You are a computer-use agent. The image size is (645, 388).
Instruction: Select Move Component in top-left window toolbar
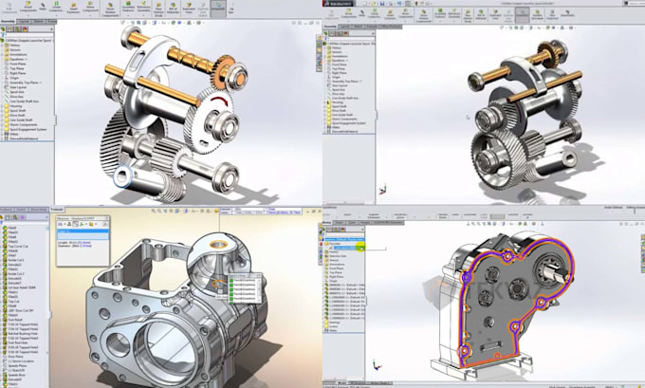[90, 7]
